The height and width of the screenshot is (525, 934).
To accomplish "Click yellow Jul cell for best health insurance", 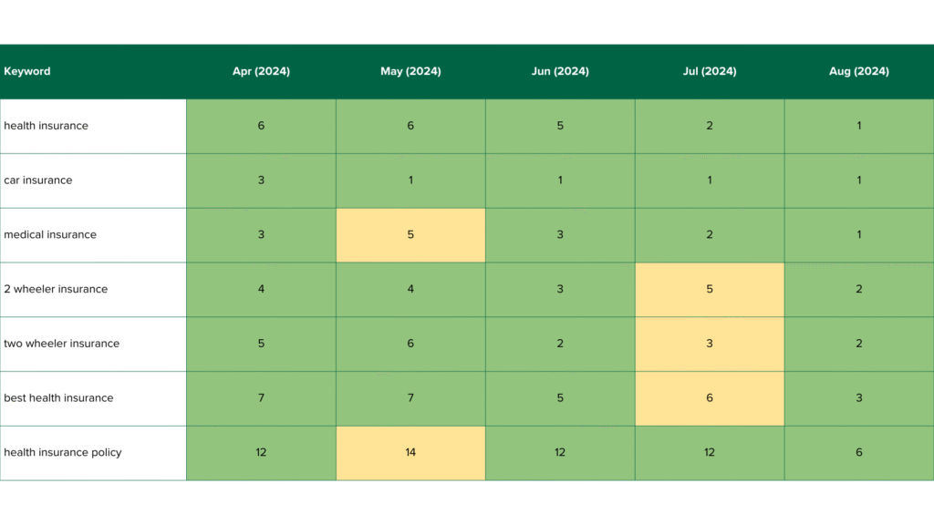I will coord(710,398).
